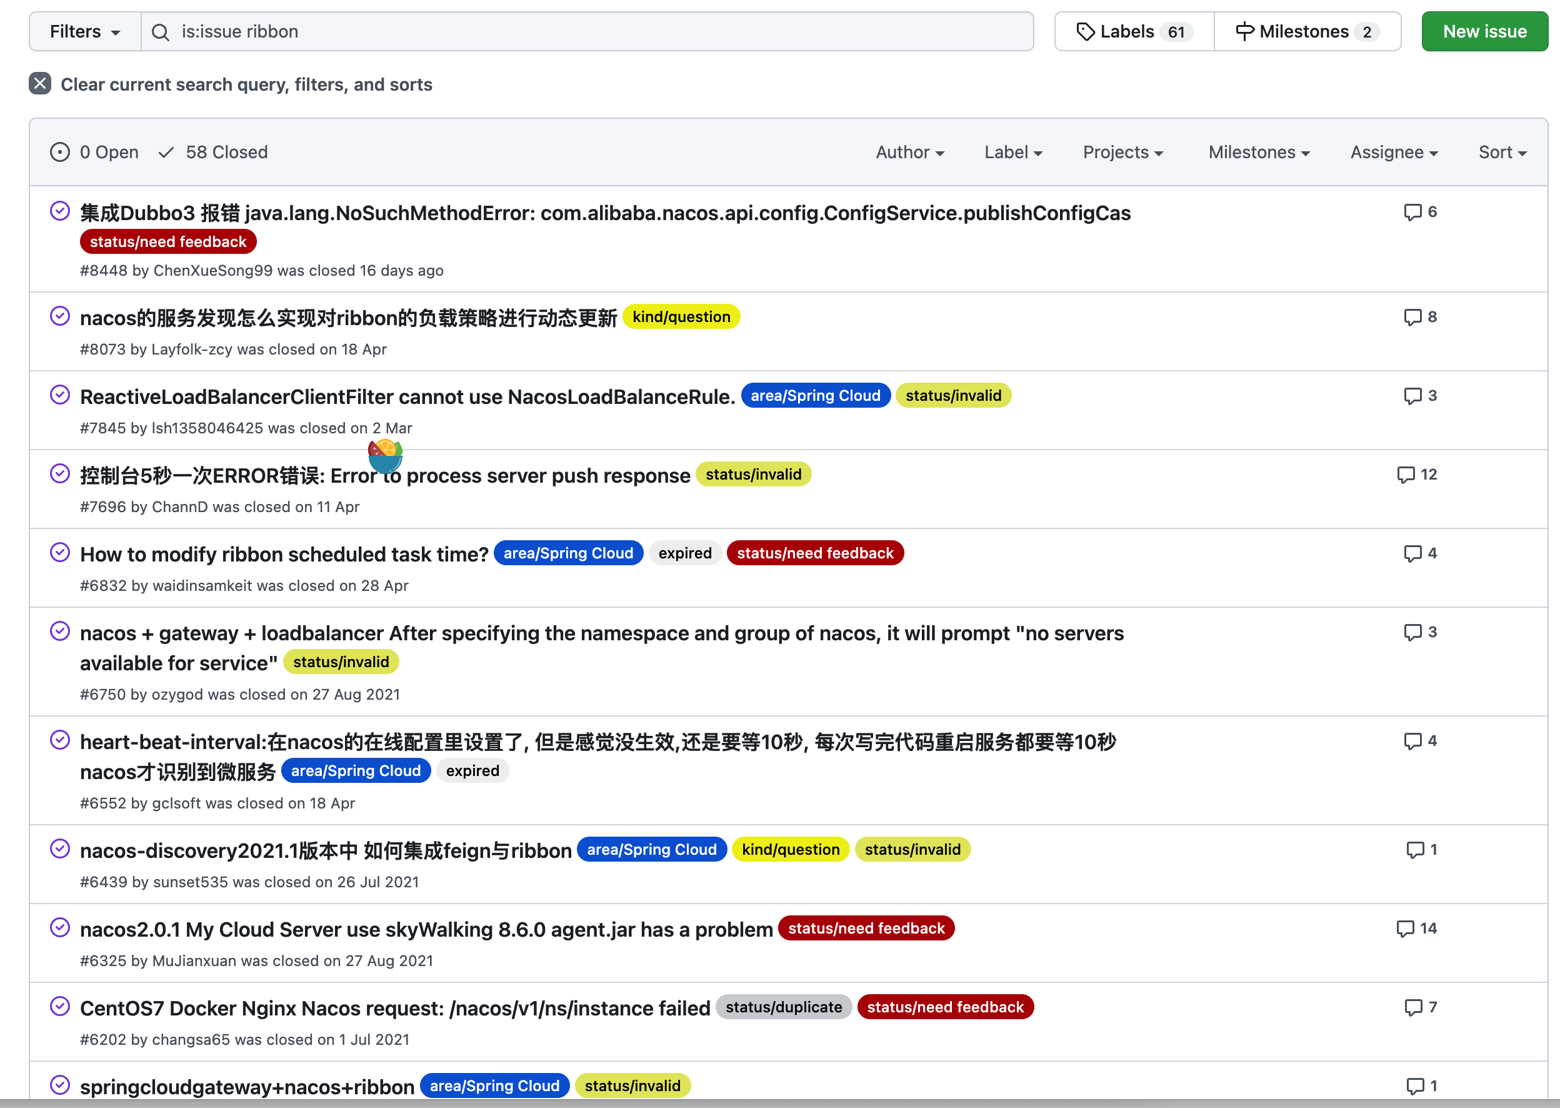This screenshot has height=1108, width=1560.
Task: Click comment icon for skyWalking issue
Action: click(x=1404, y=929)
